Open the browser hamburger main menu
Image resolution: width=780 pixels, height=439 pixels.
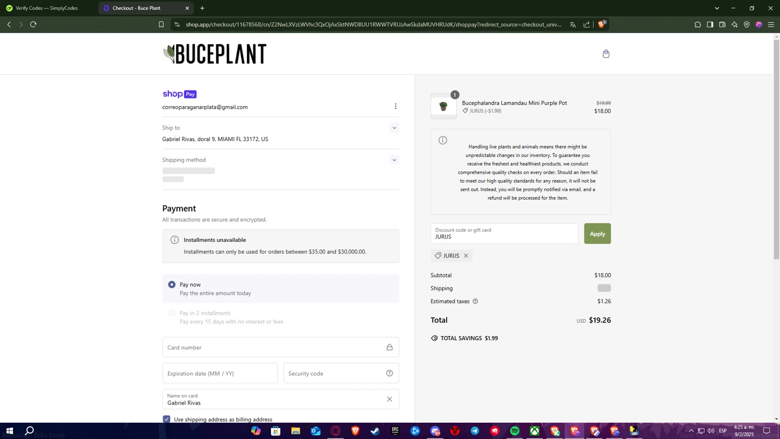(771, 24)
